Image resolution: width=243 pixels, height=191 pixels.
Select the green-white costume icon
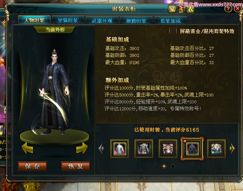pyautogui.click(x=216, y=149)
